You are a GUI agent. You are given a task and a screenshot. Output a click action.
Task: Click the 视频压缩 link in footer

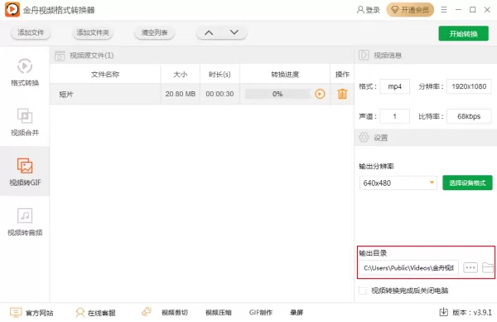(219, 313)
